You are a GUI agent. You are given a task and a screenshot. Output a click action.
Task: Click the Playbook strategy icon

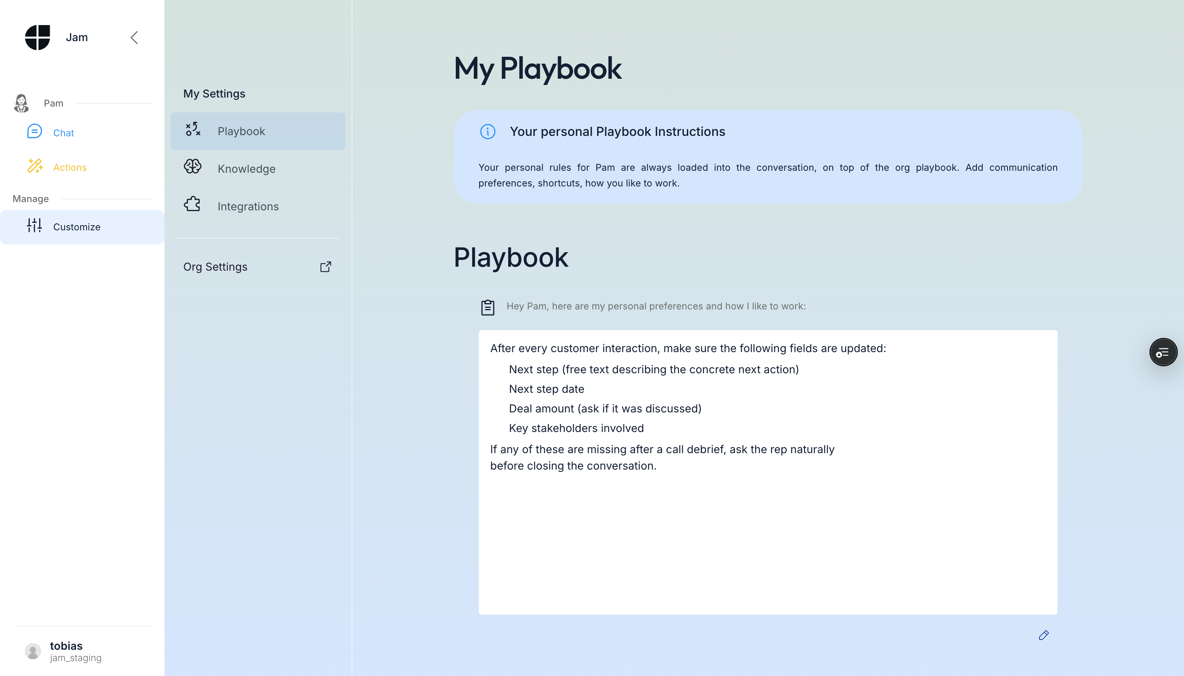pyautogui.click(x=193, y=129)
